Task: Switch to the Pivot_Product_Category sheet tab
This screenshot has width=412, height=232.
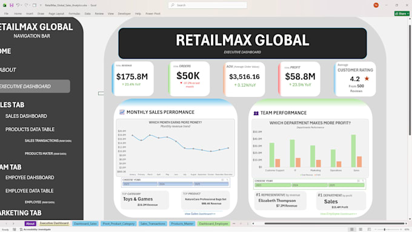Action: (119, 224)
